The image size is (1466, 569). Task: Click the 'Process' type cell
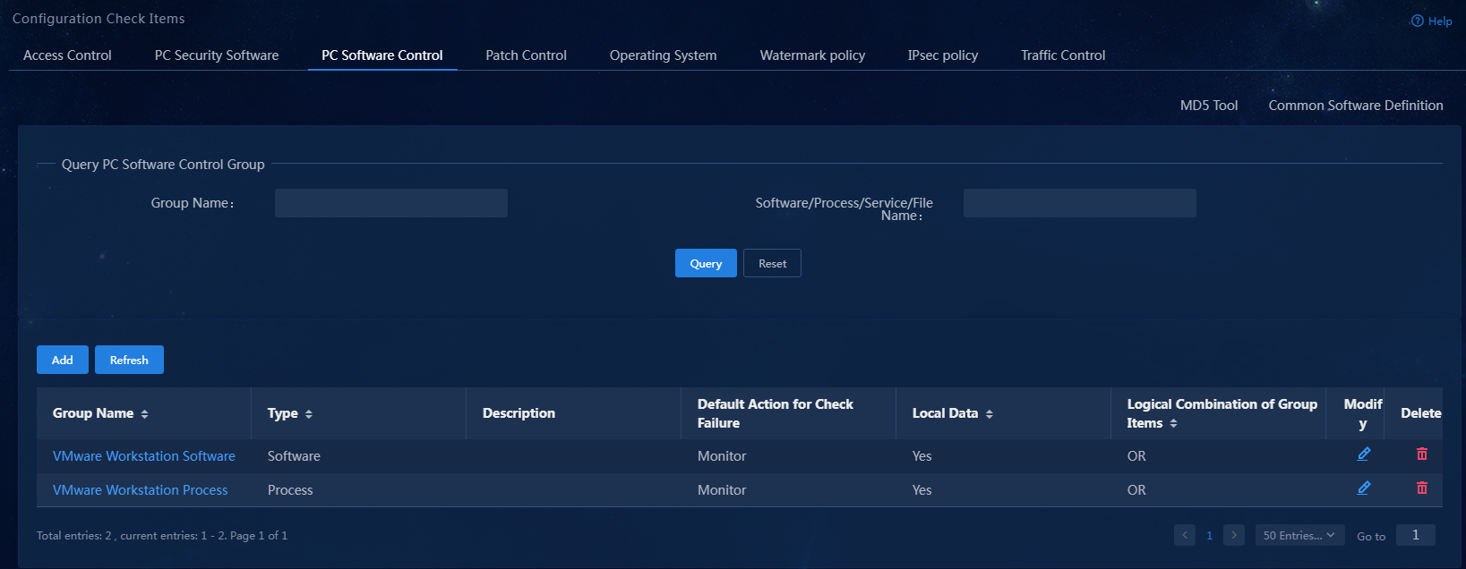click(290, 490)
